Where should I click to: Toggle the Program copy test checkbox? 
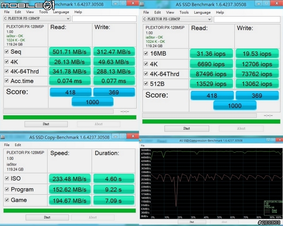7,189
